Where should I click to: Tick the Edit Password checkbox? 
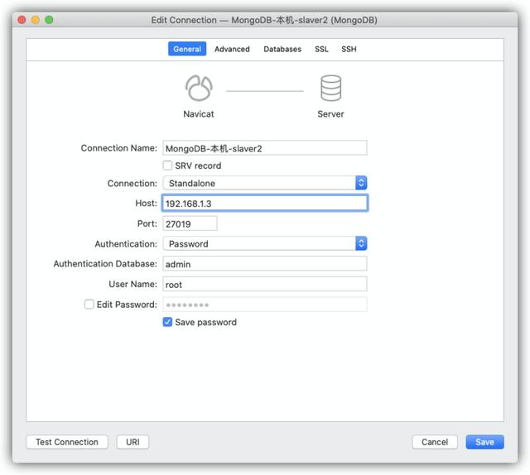pos(89,304)
